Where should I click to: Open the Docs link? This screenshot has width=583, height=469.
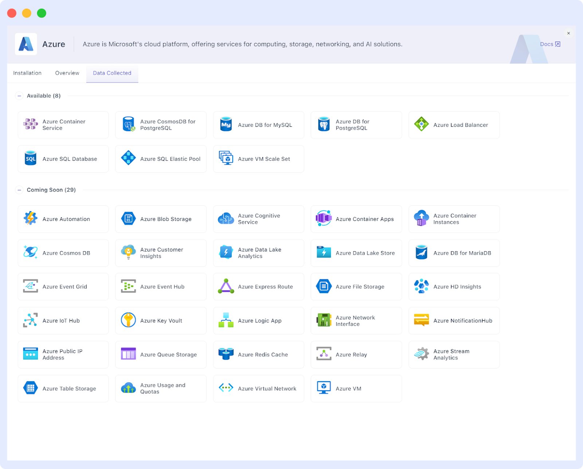coord(550,44)
